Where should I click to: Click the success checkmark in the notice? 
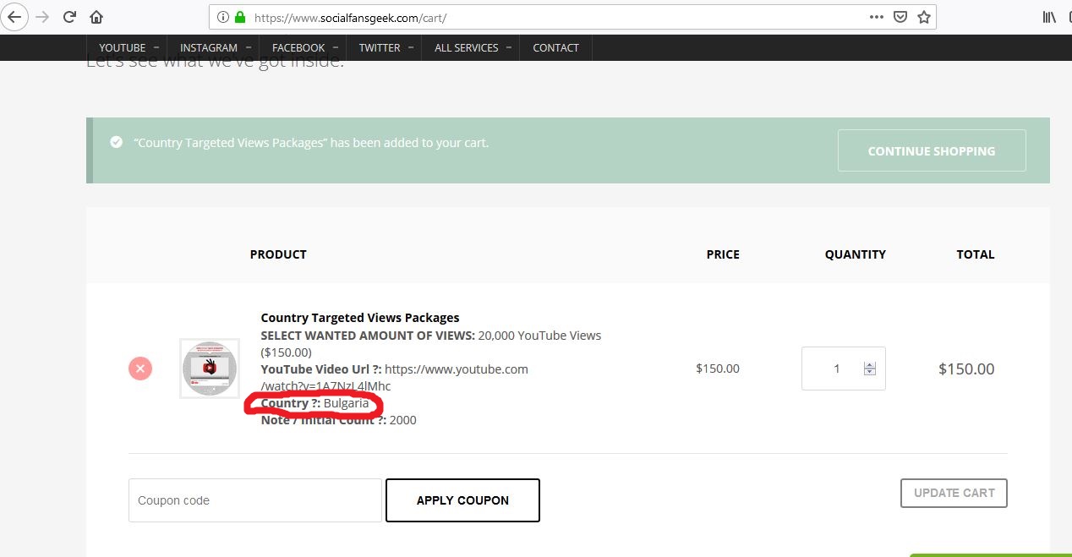coord(117,142)
